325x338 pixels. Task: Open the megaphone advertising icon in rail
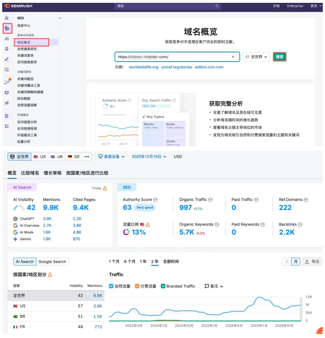coord(7,103)
